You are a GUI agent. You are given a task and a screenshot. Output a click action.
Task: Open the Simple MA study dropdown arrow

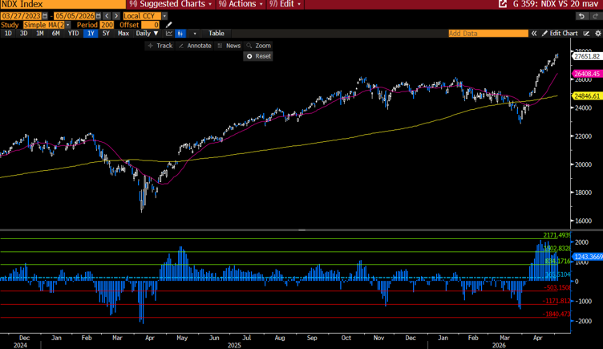pos(67,25)
